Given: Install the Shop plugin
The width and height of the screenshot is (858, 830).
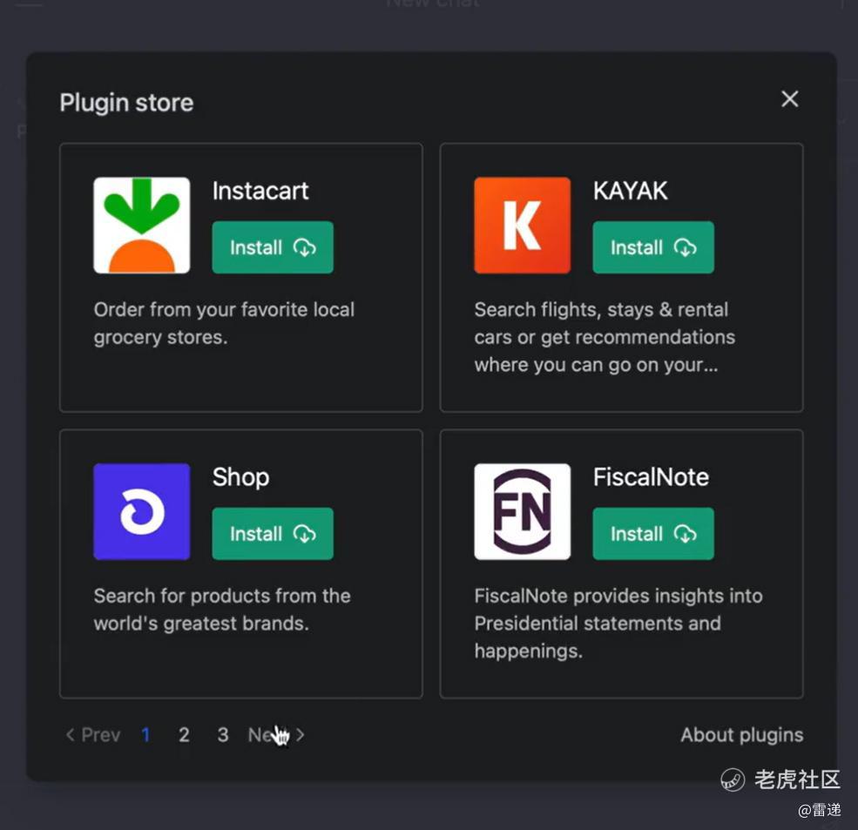Looking at the screenshot, I should tap(273, 534).
